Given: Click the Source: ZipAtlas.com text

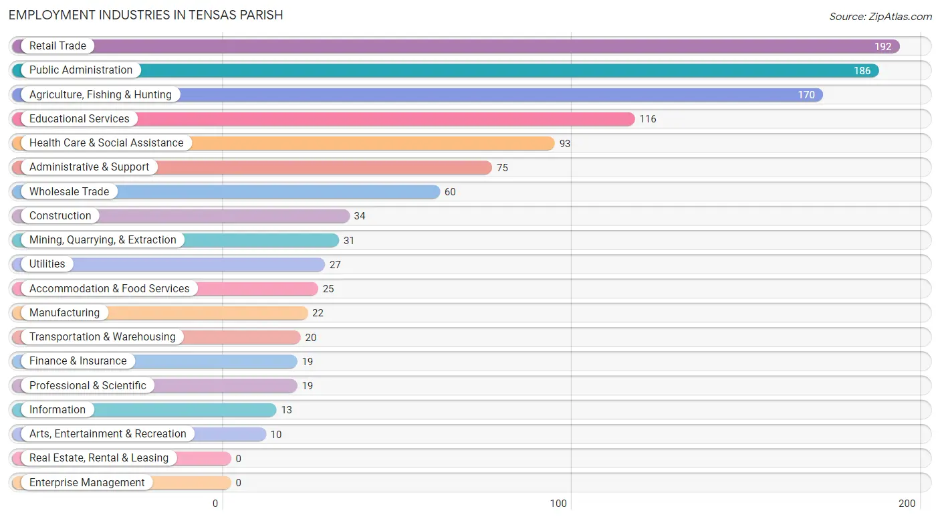Looking at the screenshot, I should (x=880, y=17).
